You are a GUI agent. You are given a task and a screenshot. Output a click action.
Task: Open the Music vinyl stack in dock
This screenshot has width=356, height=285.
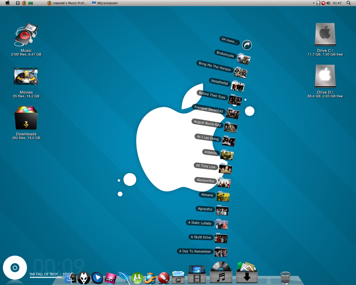click(221, 272)
